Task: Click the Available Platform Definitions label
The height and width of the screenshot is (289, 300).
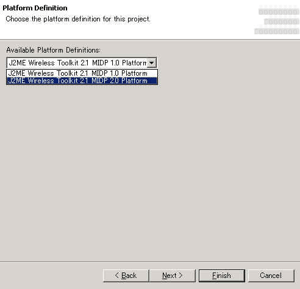Action: (x=53, y=50)
